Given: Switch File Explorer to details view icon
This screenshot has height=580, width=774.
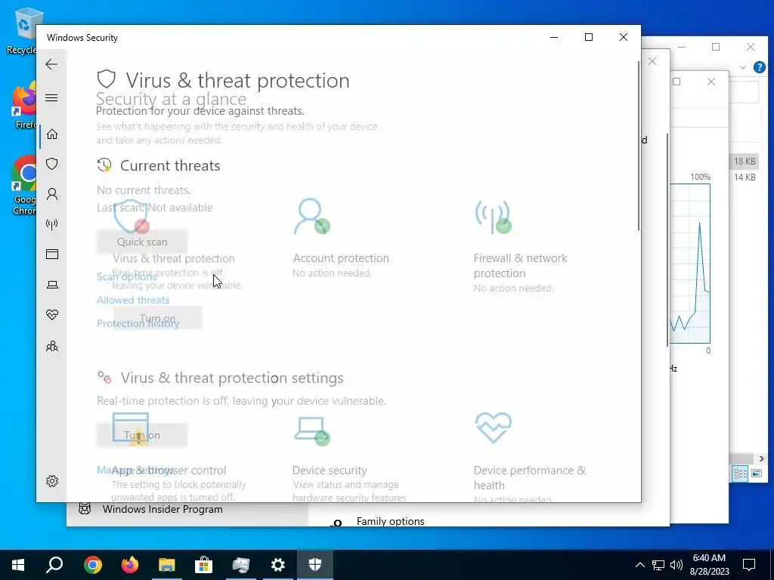Looking at the screenshot, I should (741, 474).
